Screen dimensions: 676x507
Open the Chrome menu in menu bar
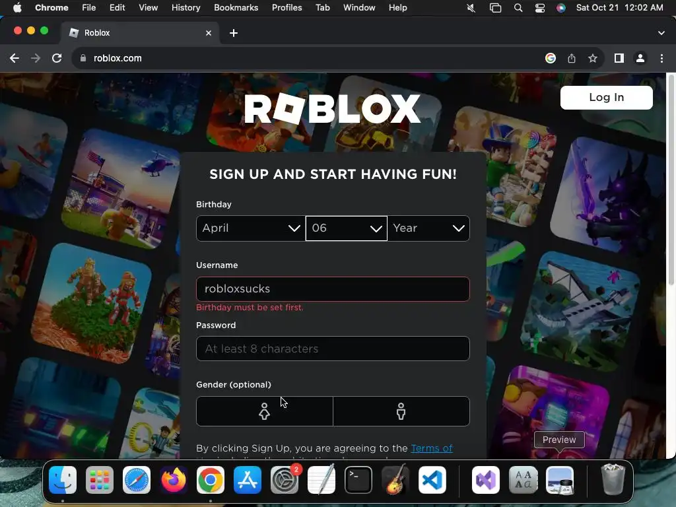(51, 8)
